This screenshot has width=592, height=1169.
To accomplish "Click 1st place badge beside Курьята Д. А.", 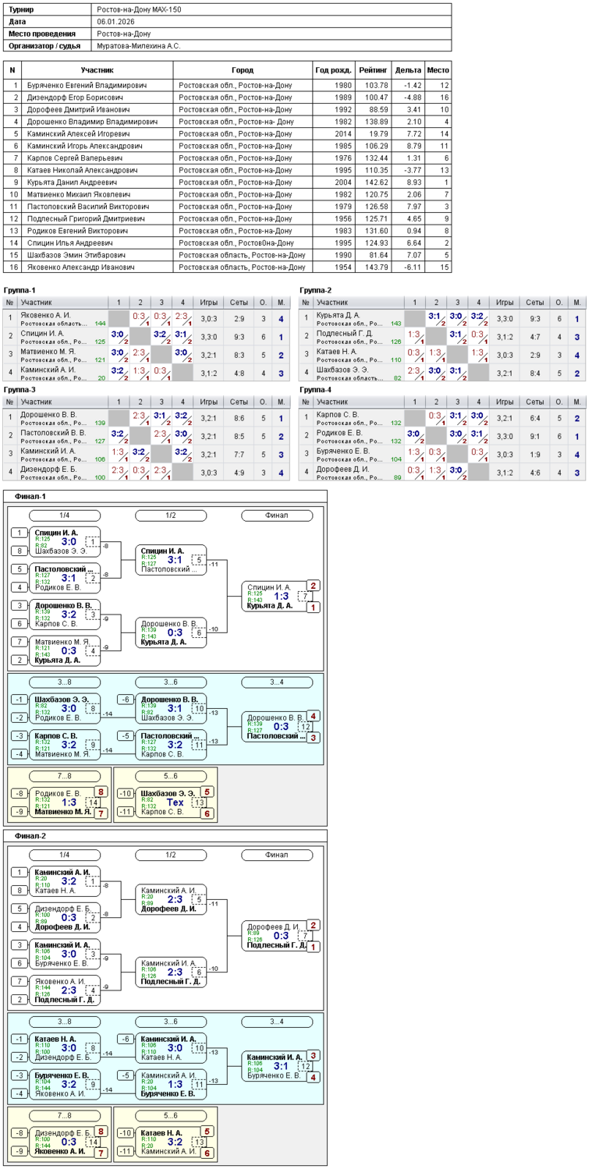I will click(x=314, y=607).
